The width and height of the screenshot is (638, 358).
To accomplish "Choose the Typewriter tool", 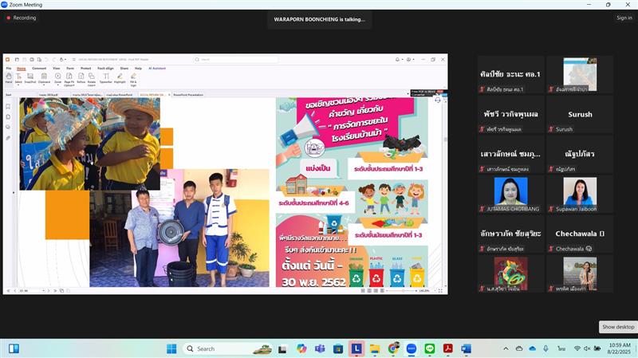I will (106, 77).
